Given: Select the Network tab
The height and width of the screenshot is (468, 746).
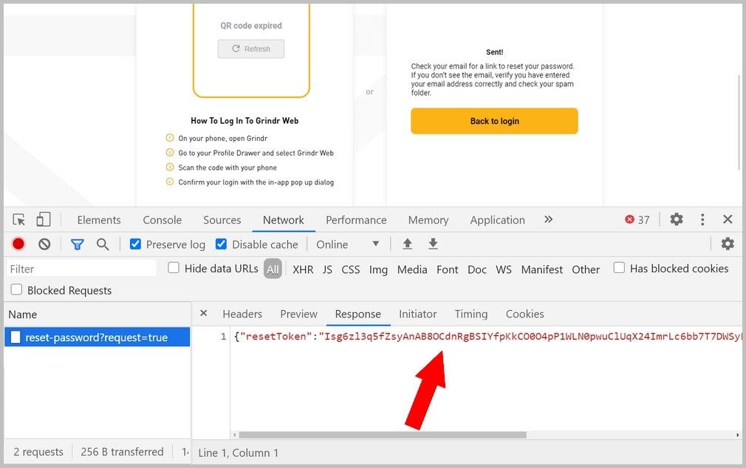Looking at the screenshot, I should point(284,220).
